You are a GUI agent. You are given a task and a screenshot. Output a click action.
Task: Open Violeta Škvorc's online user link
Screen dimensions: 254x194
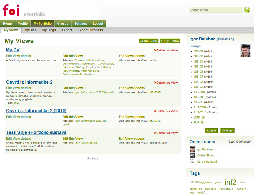tap(206, 155)
